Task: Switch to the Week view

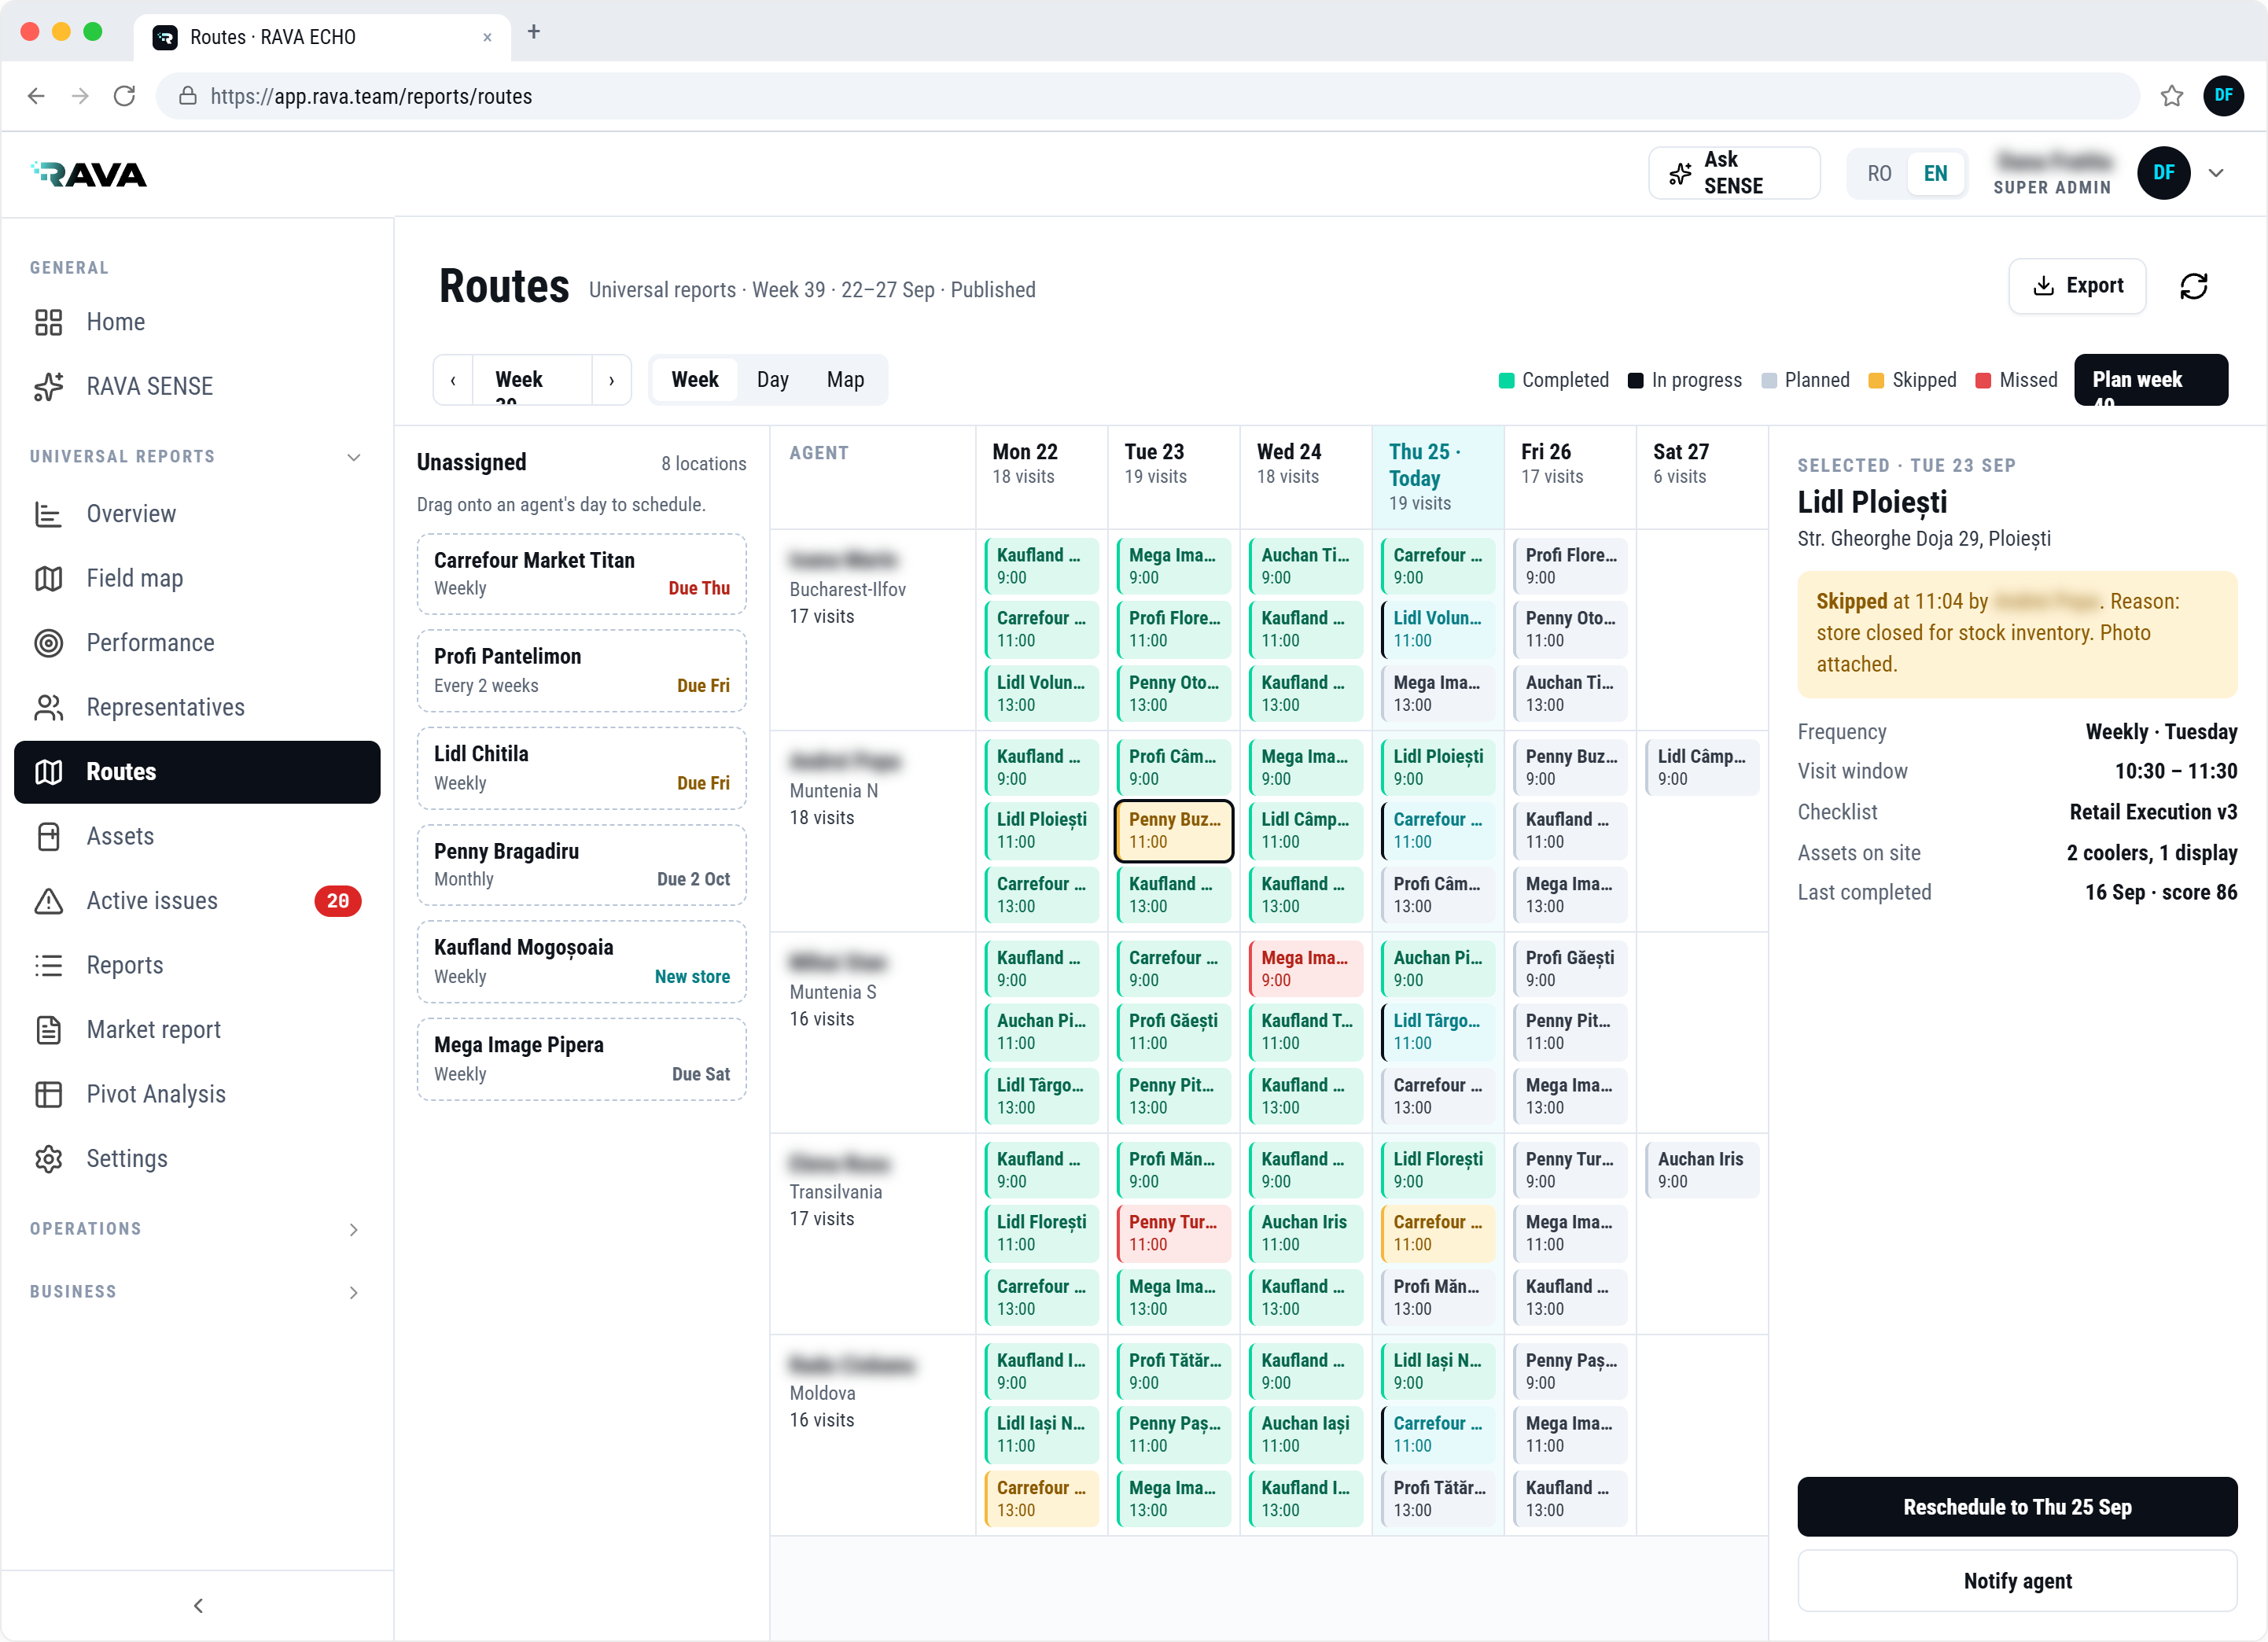Action: click(695, 380)
